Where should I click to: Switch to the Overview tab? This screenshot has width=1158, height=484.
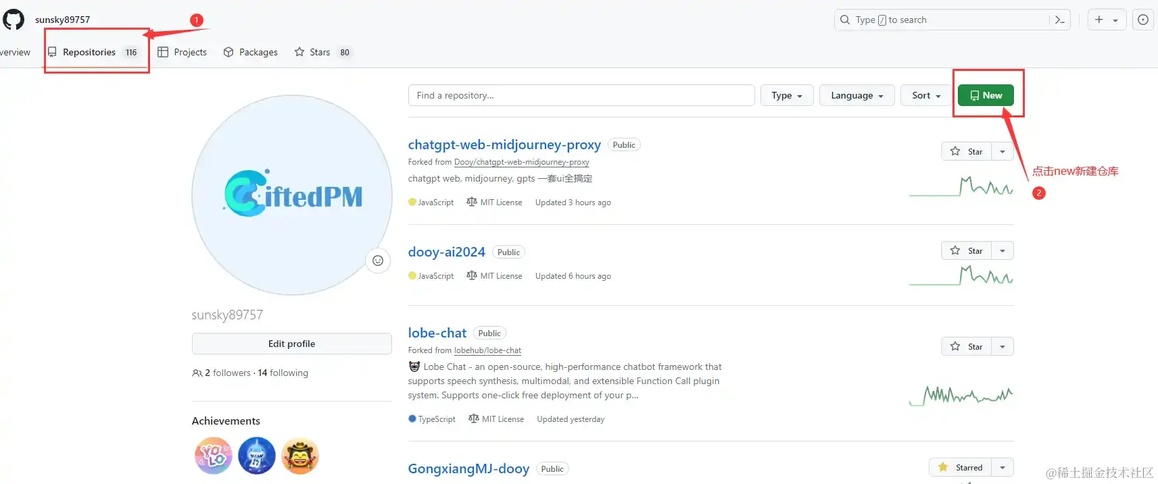pos(15,52)
